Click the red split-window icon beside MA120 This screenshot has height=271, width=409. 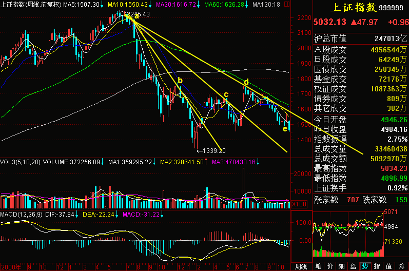(287, 4)
